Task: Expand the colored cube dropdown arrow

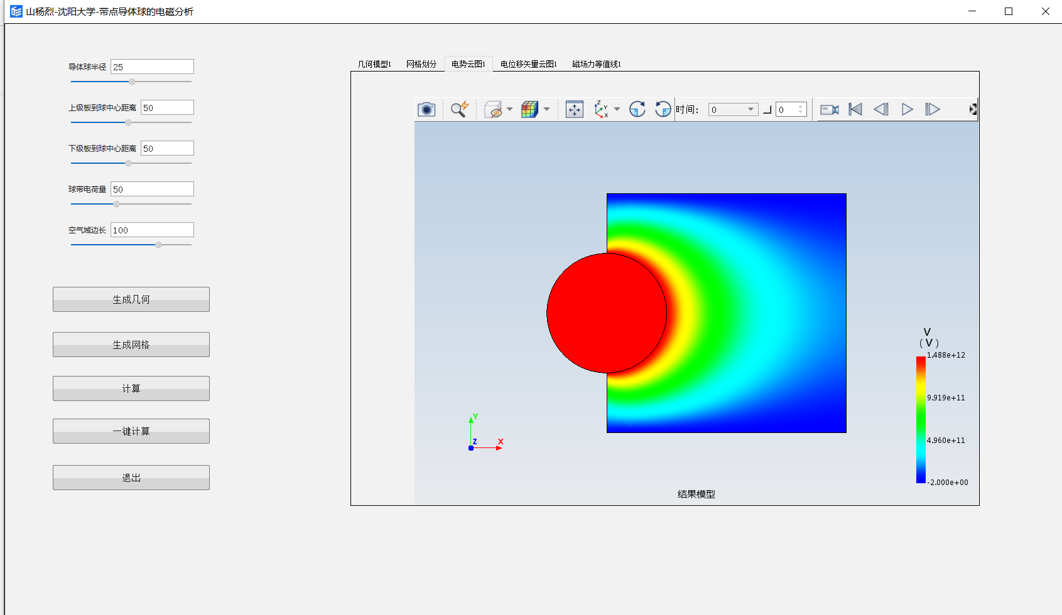Action: [546, 109]
